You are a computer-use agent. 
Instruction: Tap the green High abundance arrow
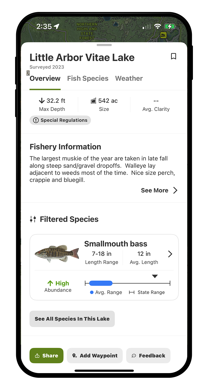tap(50, 283)
